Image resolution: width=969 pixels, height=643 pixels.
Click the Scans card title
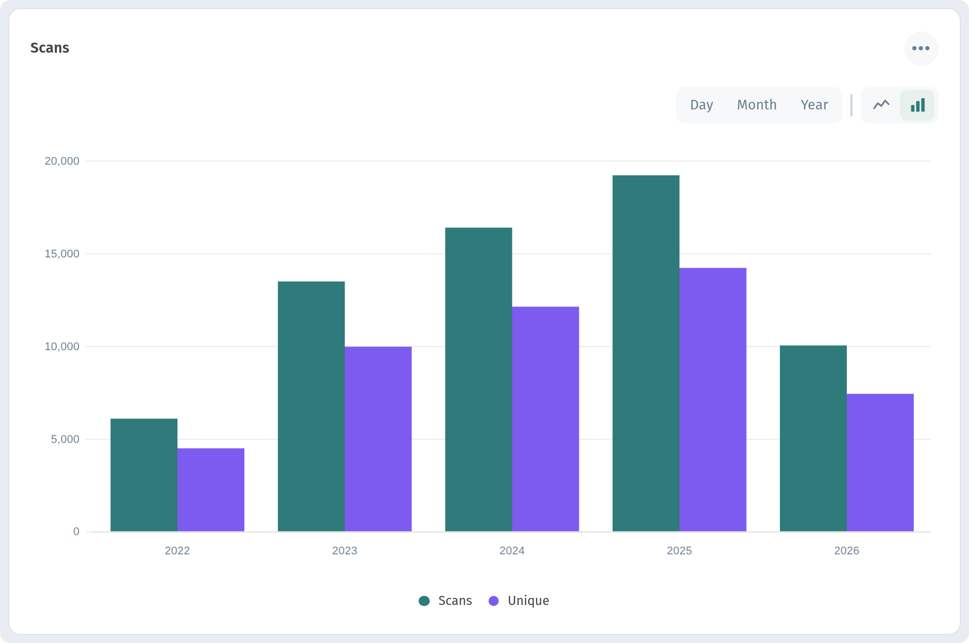(50, 48)
